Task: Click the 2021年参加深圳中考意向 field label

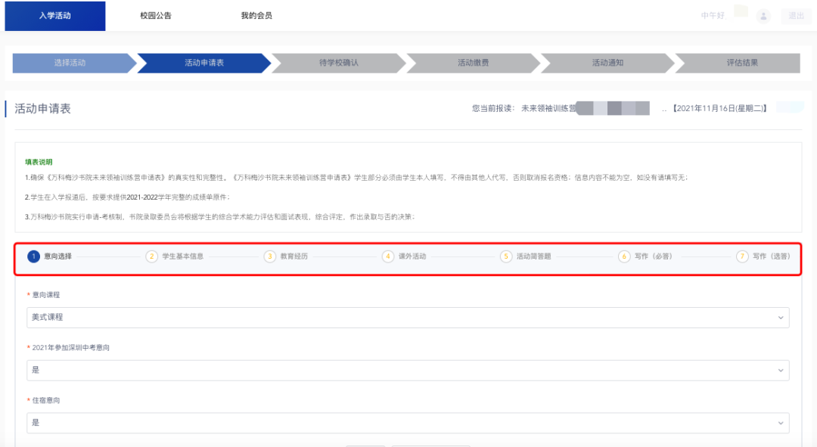Action: (x=71, y=347)
